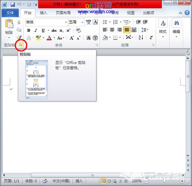Expand the font name dropdown 宋体
Screen dimensions: 192x186
tap(66, 22)
